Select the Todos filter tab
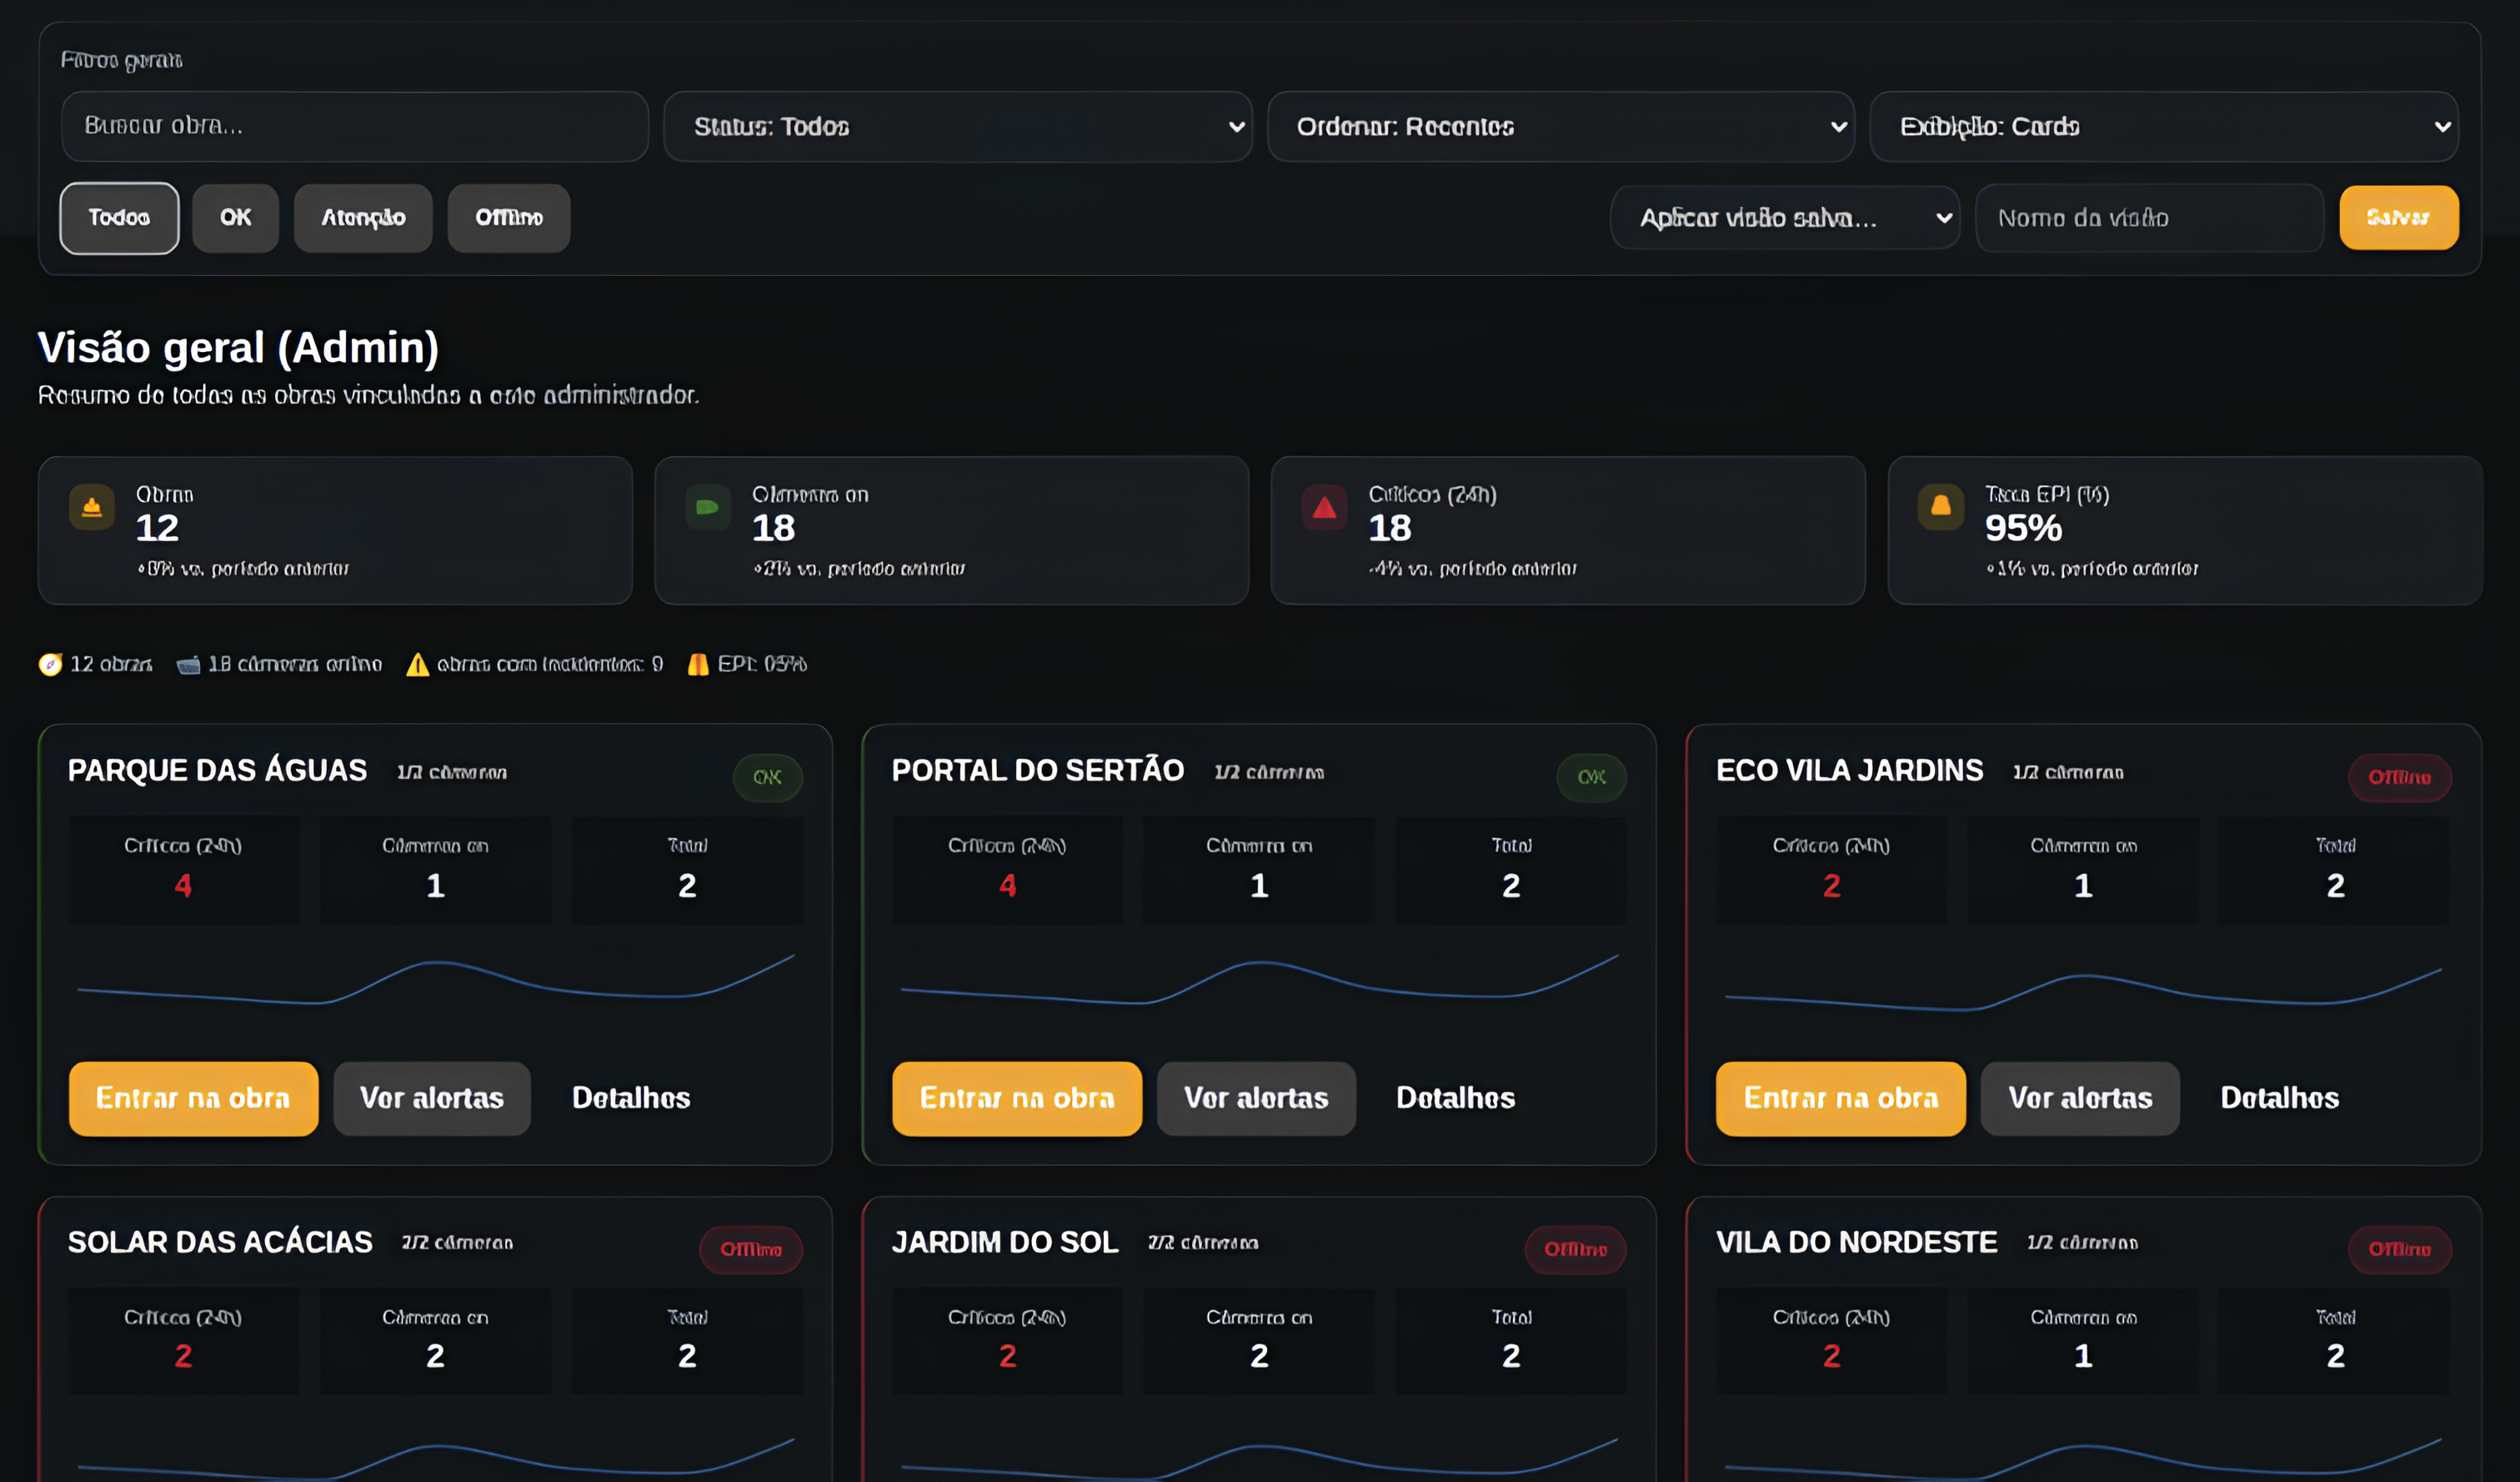 (x=118, y=217)
